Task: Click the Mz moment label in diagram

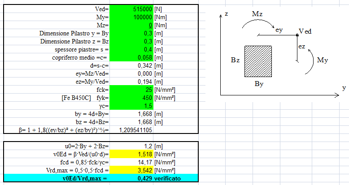Action: click(x=257, y=14)
